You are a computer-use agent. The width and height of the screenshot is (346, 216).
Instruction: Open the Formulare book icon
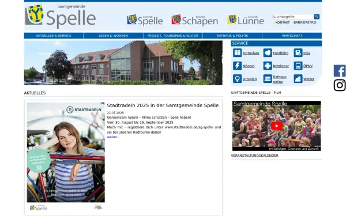click(x=237, y=53)
